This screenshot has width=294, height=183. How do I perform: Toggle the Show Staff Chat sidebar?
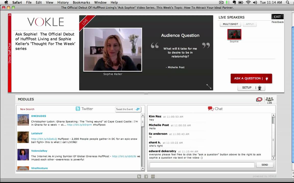[9, 53]
